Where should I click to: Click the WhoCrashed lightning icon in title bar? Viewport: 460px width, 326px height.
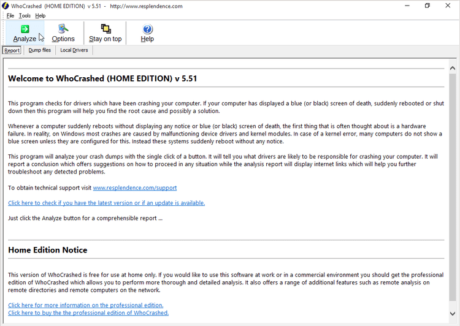tap(6, 6)
